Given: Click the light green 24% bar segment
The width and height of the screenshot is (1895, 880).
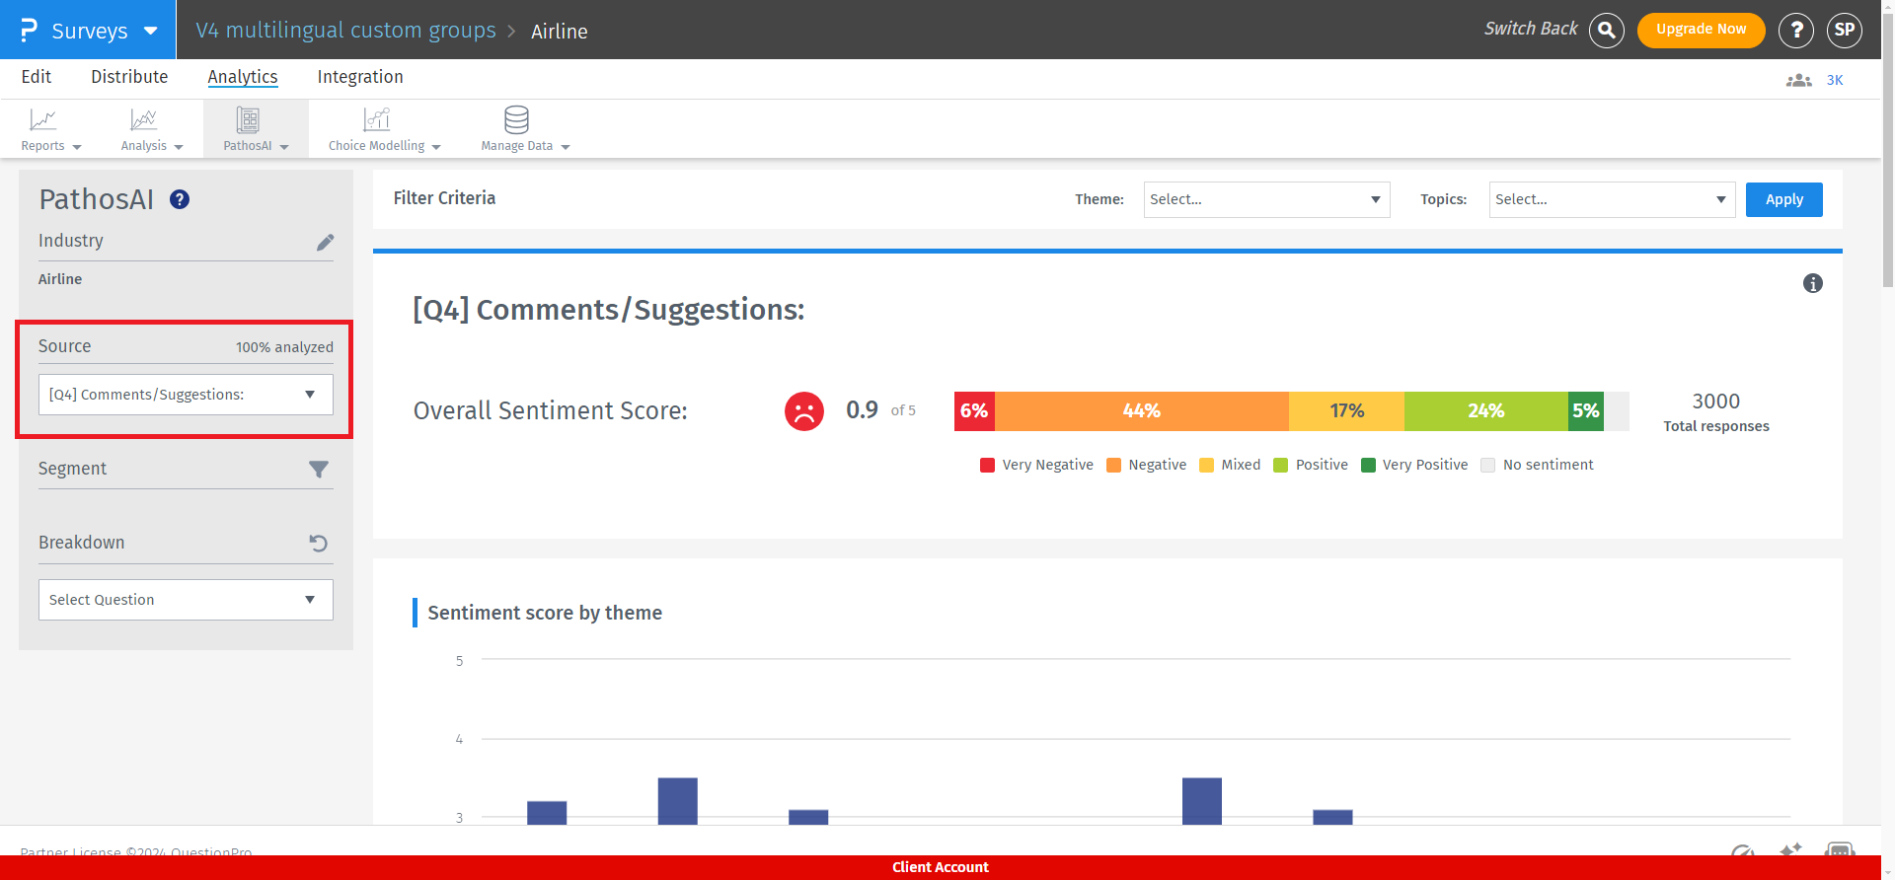Looking at the screenshot, I should (x=1486, y=411).
